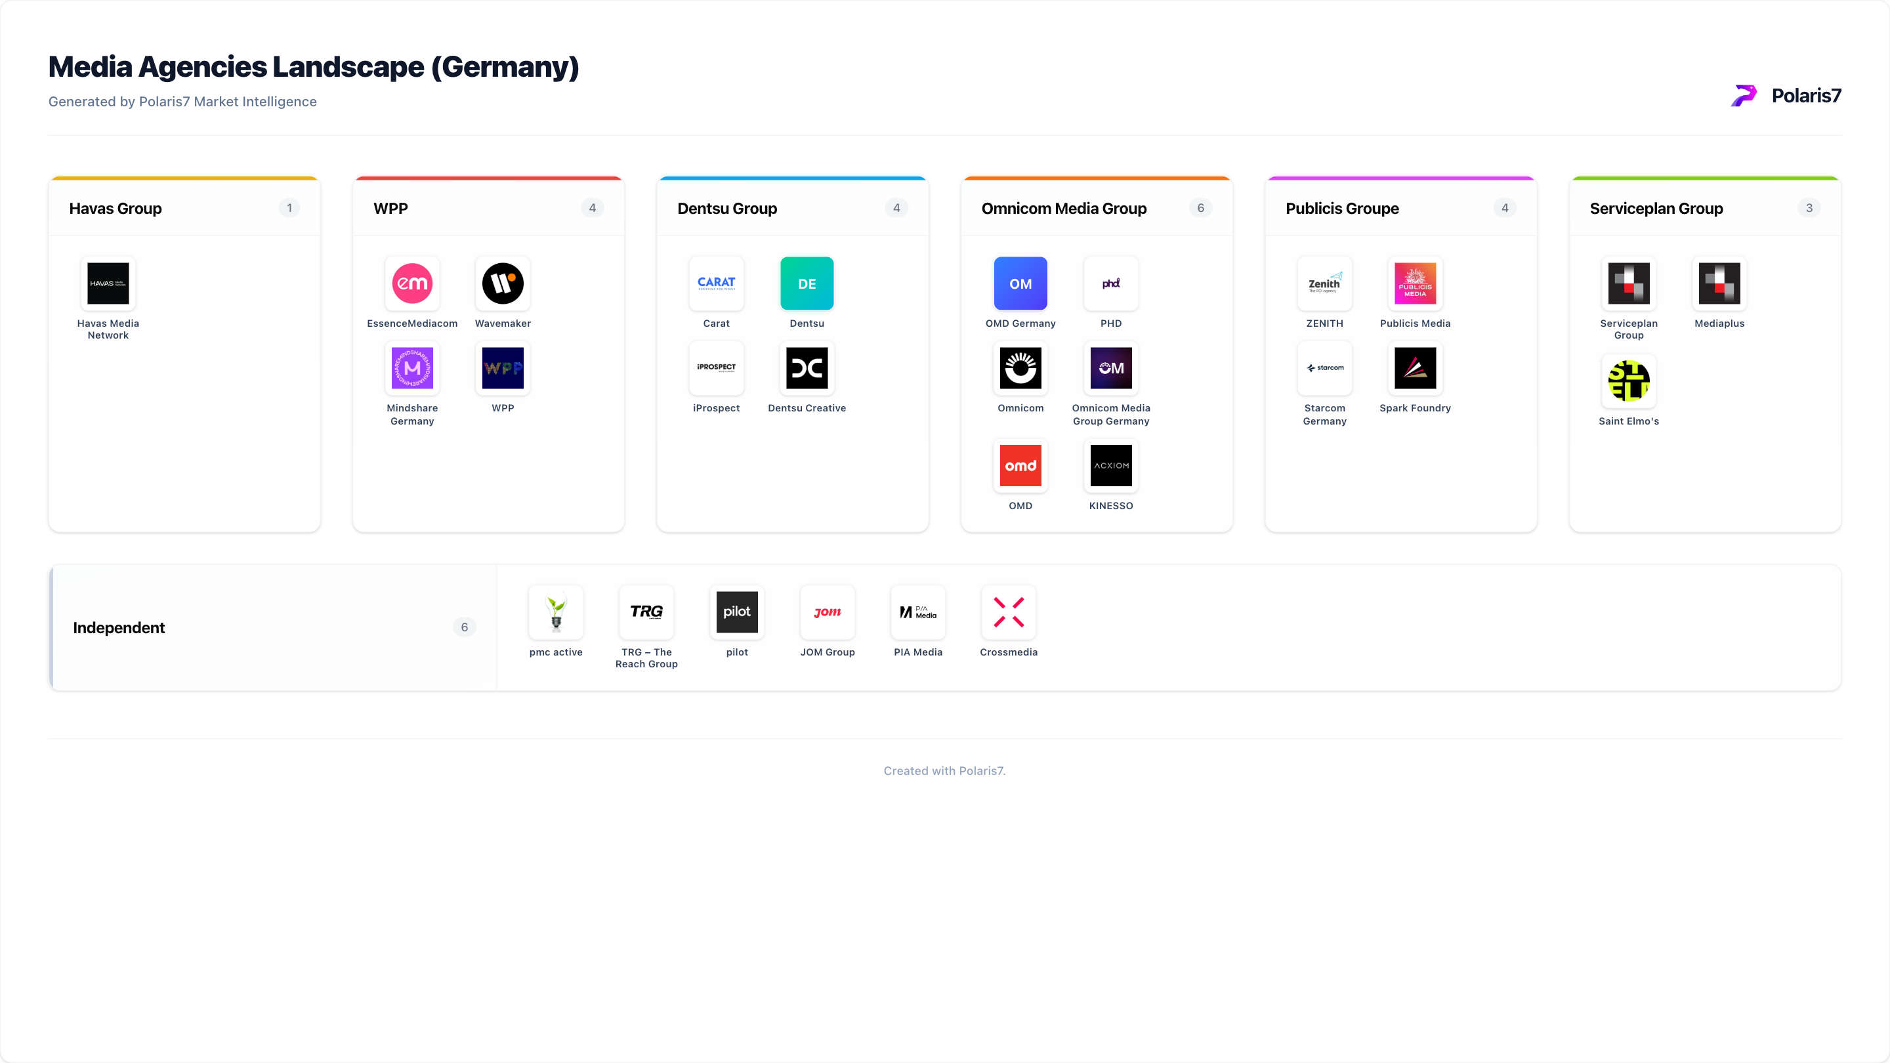Open the iProspect logo
This screenshot has height=1063, width=1890.
click(716, 368)
